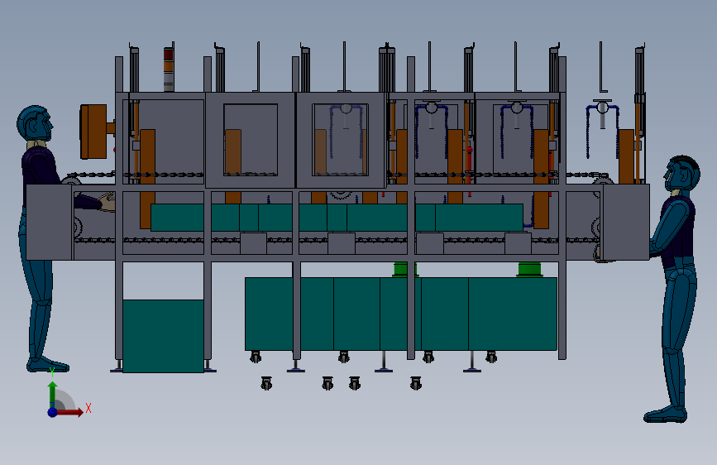Click the red X axis arrow of the triad
The width and height of the screenshot is (717, 465).
point(70,412)
